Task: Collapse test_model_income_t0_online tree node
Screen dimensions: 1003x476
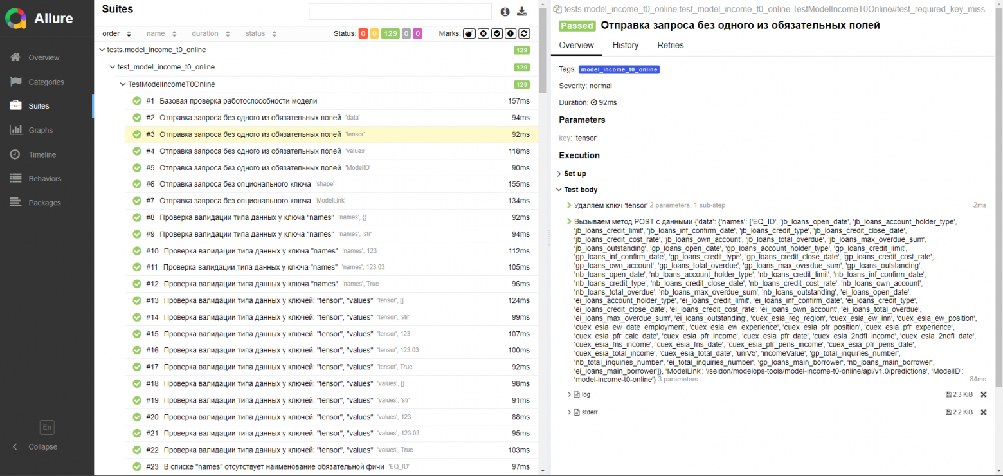Action: [x=113, y=67]
